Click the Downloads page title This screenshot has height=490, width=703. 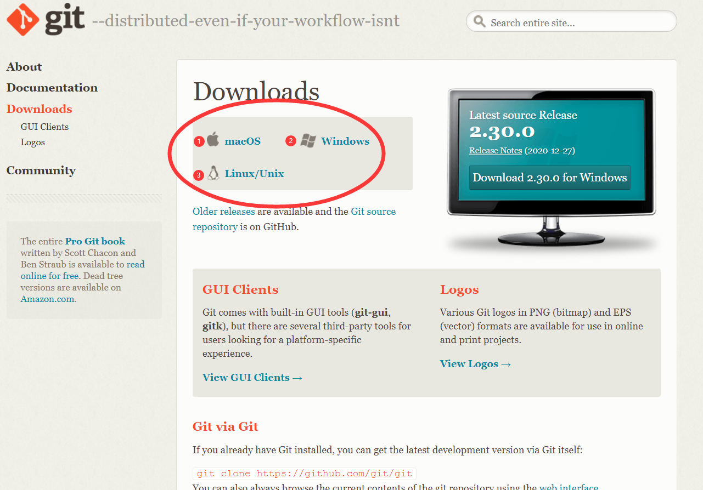pos(256,92)
